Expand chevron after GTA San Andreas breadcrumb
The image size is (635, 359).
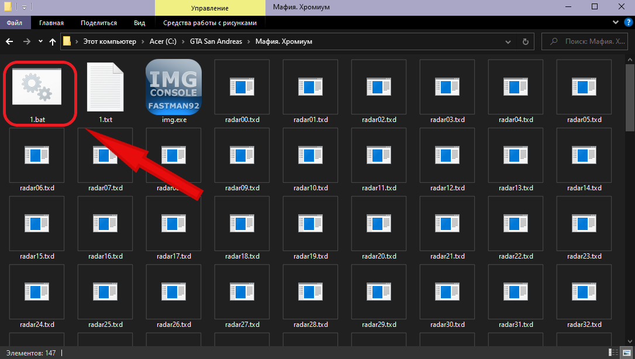(x=249, y=41)
